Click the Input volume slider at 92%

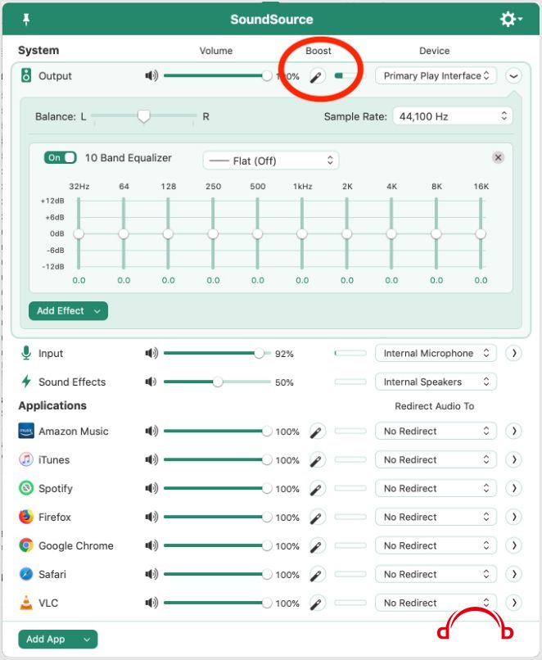[218, 353]
